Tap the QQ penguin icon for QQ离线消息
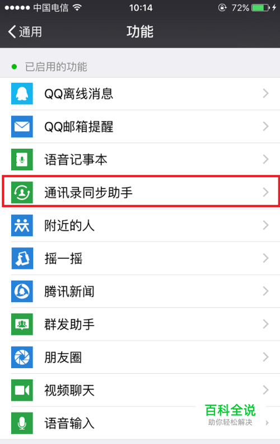 [x=22, y=94]
